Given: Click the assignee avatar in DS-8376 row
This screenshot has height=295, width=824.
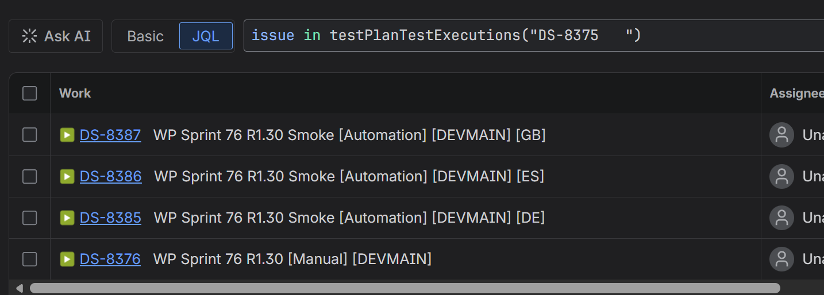Looking at the screenshot, I should (781, 259).
